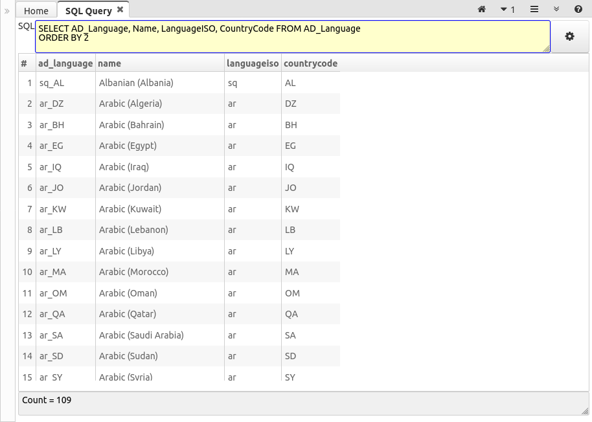The width and height of the screenshot is (592, 422).
Task: Click the Count = 109 status area
Action: pos(47,400)
